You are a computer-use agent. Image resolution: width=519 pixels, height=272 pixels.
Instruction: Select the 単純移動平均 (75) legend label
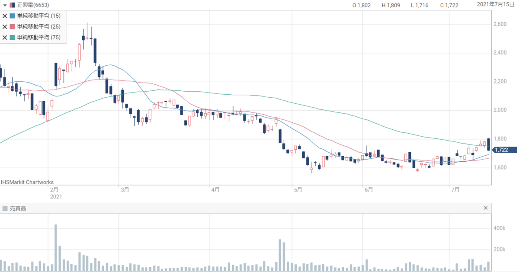39,38
